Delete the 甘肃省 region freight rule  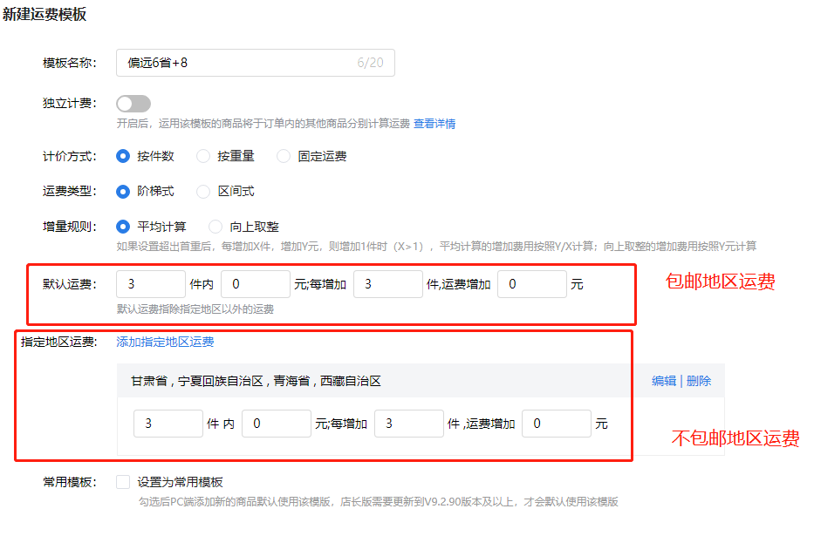point(698,381)
